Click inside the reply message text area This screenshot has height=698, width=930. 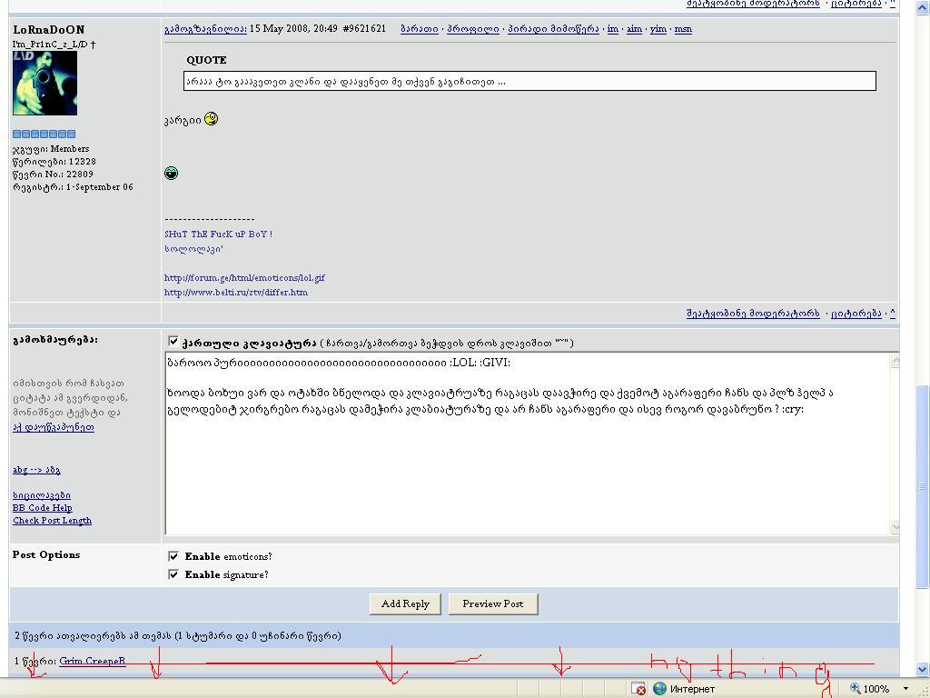[x=528, y=444]
